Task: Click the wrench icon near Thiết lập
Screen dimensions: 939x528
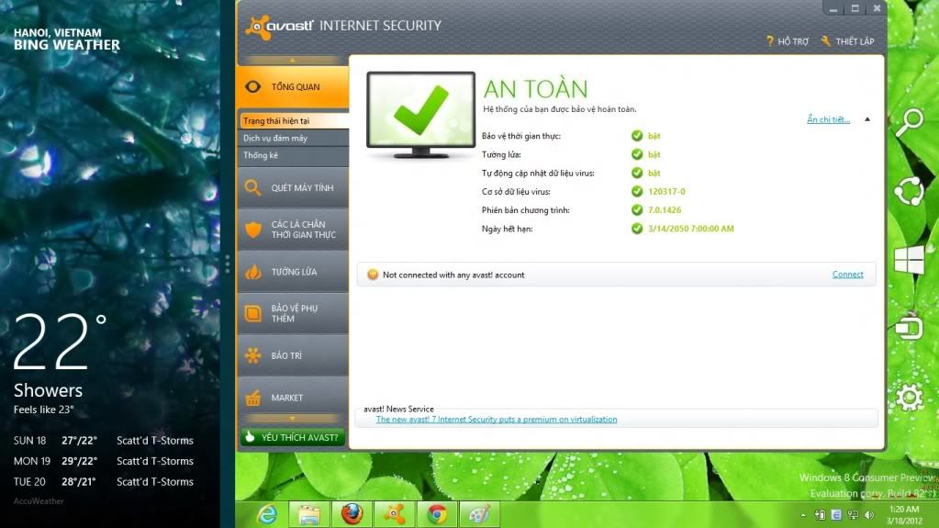Action: click(x=826, y=40)
